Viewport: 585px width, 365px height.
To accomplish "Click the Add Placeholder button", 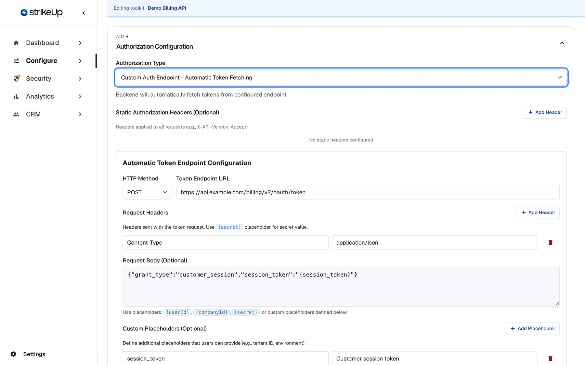I will (x=532, y=328).
